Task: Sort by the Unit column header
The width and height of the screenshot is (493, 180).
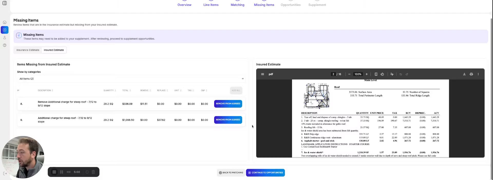Action: [x=178, y=91]
